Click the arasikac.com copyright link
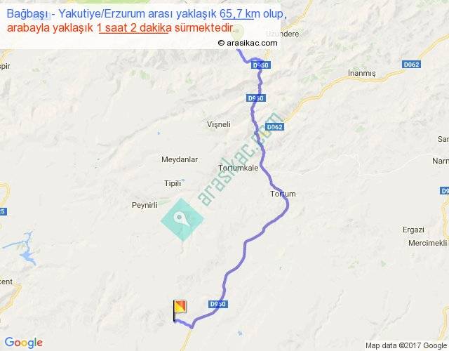 (x=248, y=43)
